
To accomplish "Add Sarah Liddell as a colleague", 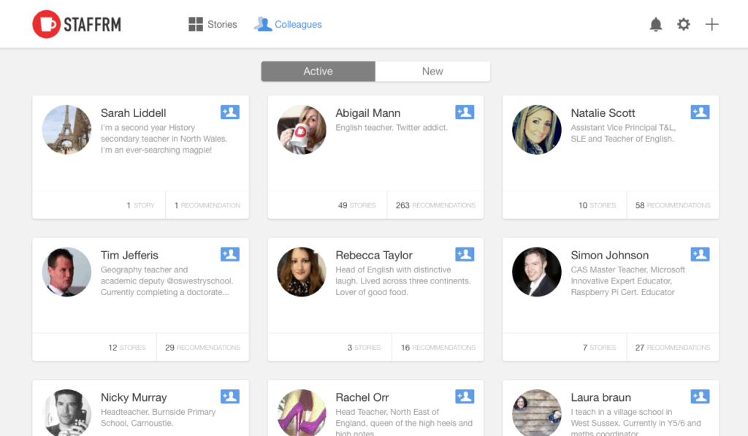I will coord(230,112).
